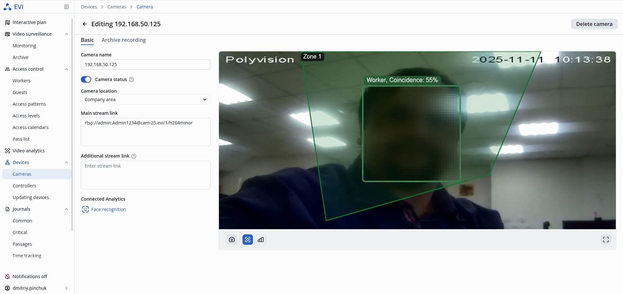Click the Additional stream link text area
This screenshot has width=623, height=294.
(146, 175)
